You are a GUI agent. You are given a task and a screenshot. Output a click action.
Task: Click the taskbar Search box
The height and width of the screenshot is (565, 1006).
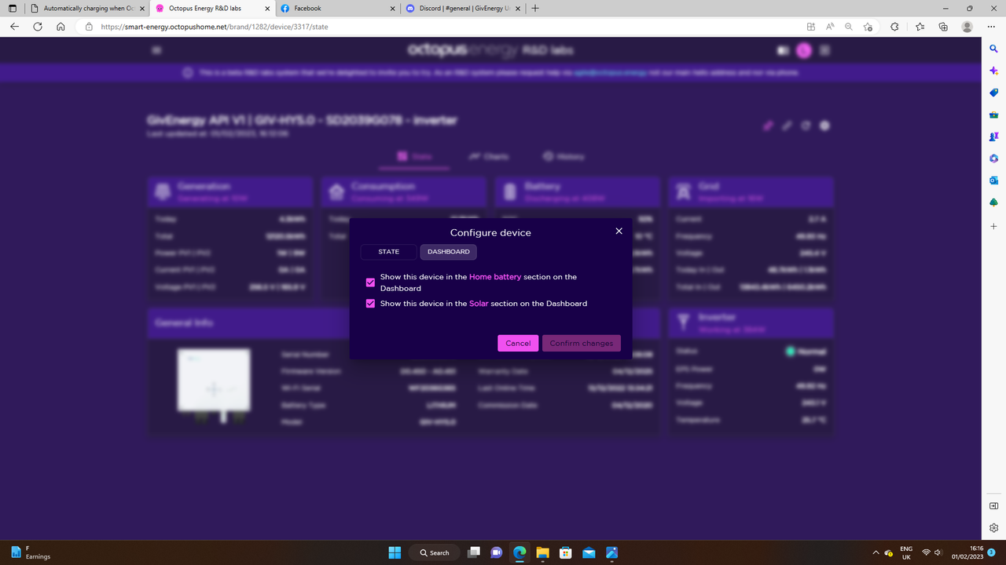pyautogui.click(x=434, y=552)
